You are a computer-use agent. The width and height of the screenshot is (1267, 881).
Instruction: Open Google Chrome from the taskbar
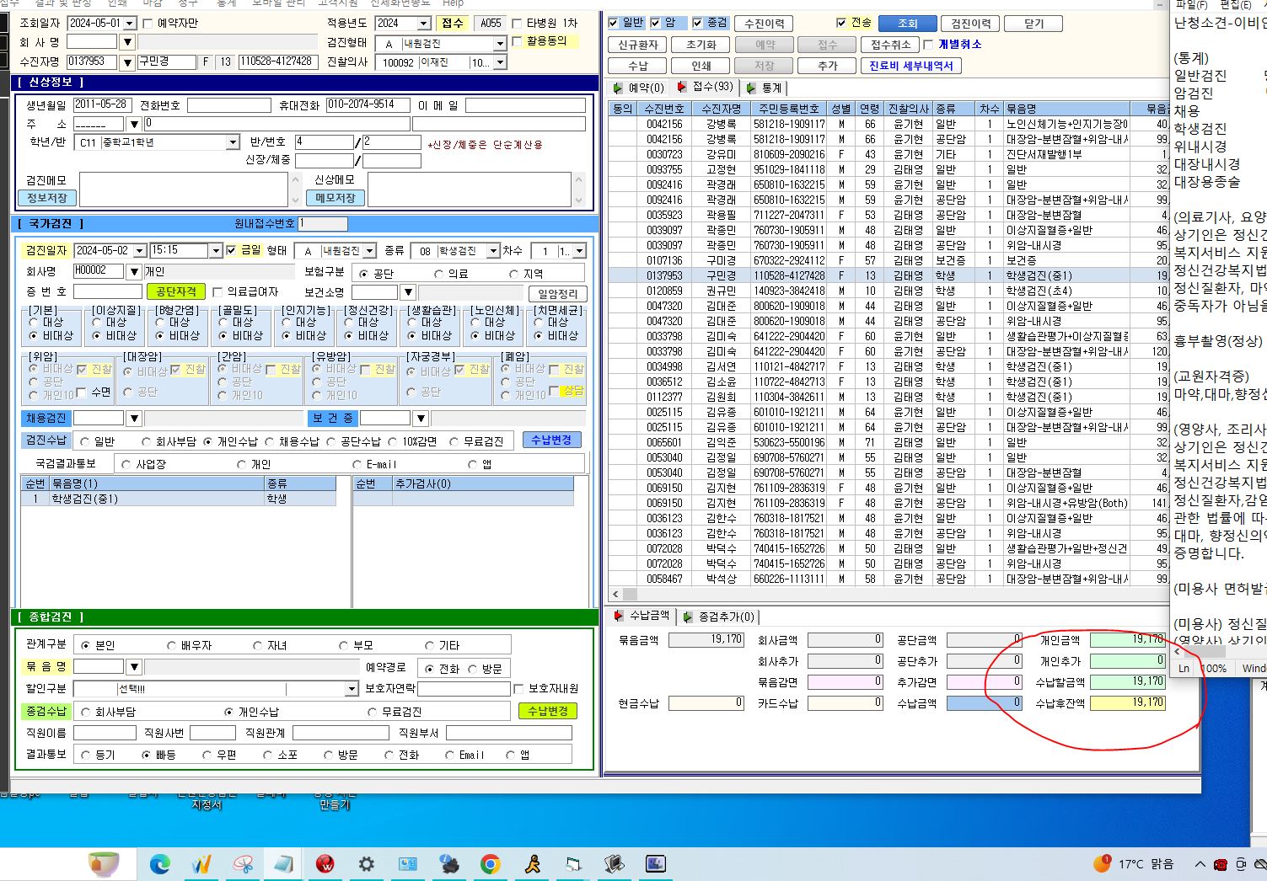491,864
